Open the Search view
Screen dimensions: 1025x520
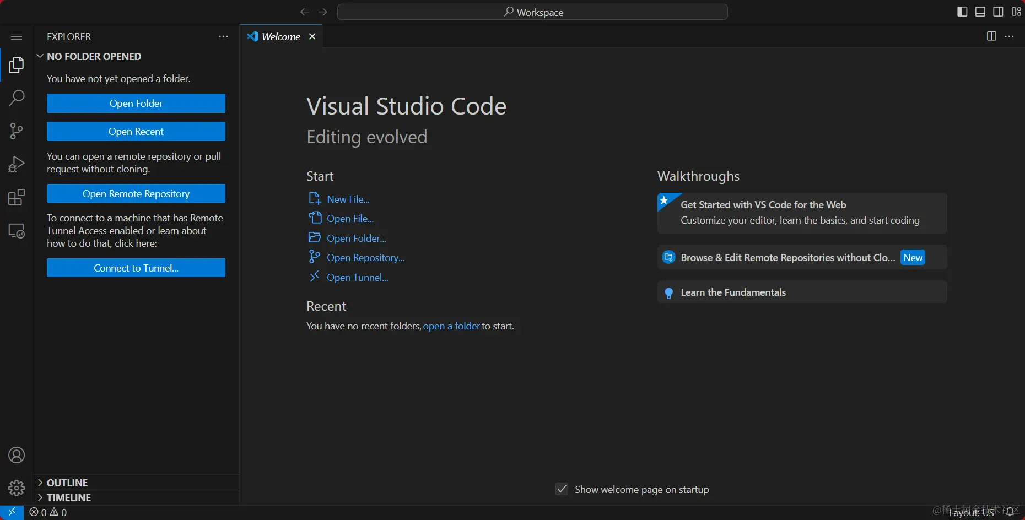tap(17, 98)
